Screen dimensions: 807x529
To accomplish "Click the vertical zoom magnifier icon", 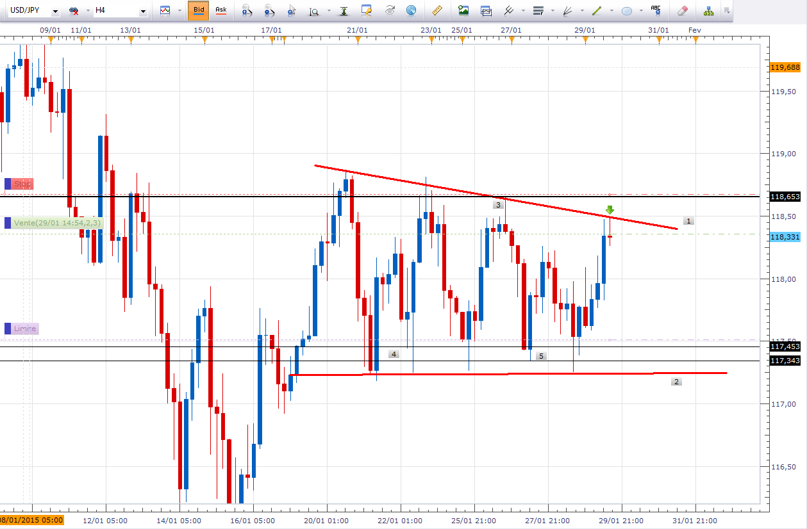I will (x=313, y=11).
